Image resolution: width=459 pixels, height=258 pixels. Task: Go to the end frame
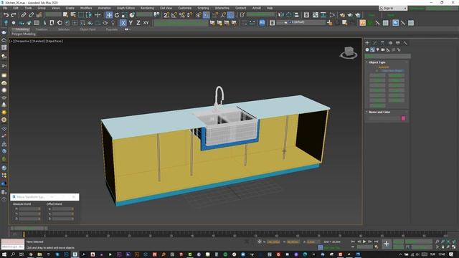[x=376, y=242]
